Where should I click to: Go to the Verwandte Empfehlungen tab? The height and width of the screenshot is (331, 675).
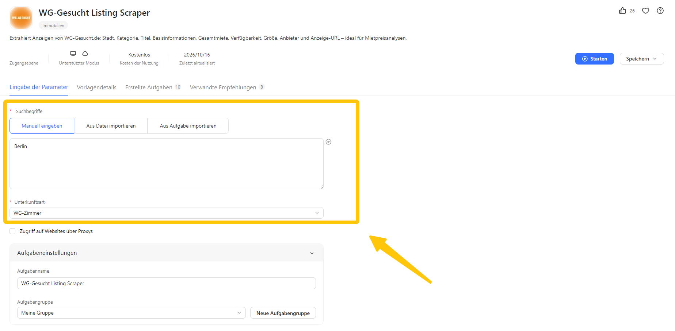pyautogui.click(x=223, y=87)
